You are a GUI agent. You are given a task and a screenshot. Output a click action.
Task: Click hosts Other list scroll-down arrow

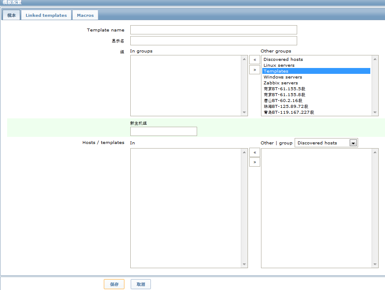375,264
